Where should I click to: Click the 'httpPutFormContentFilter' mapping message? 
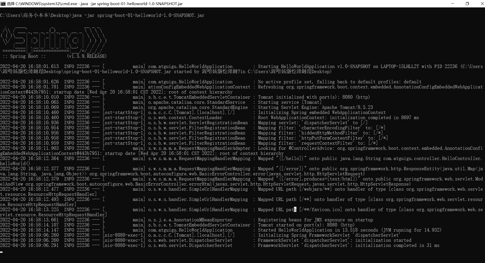(323, 138)
